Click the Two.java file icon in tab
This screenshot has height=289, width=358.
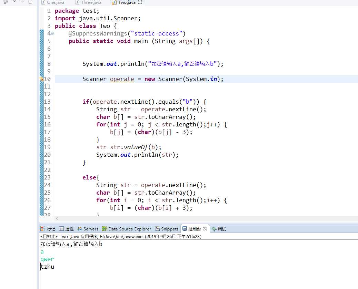point(114,2)
